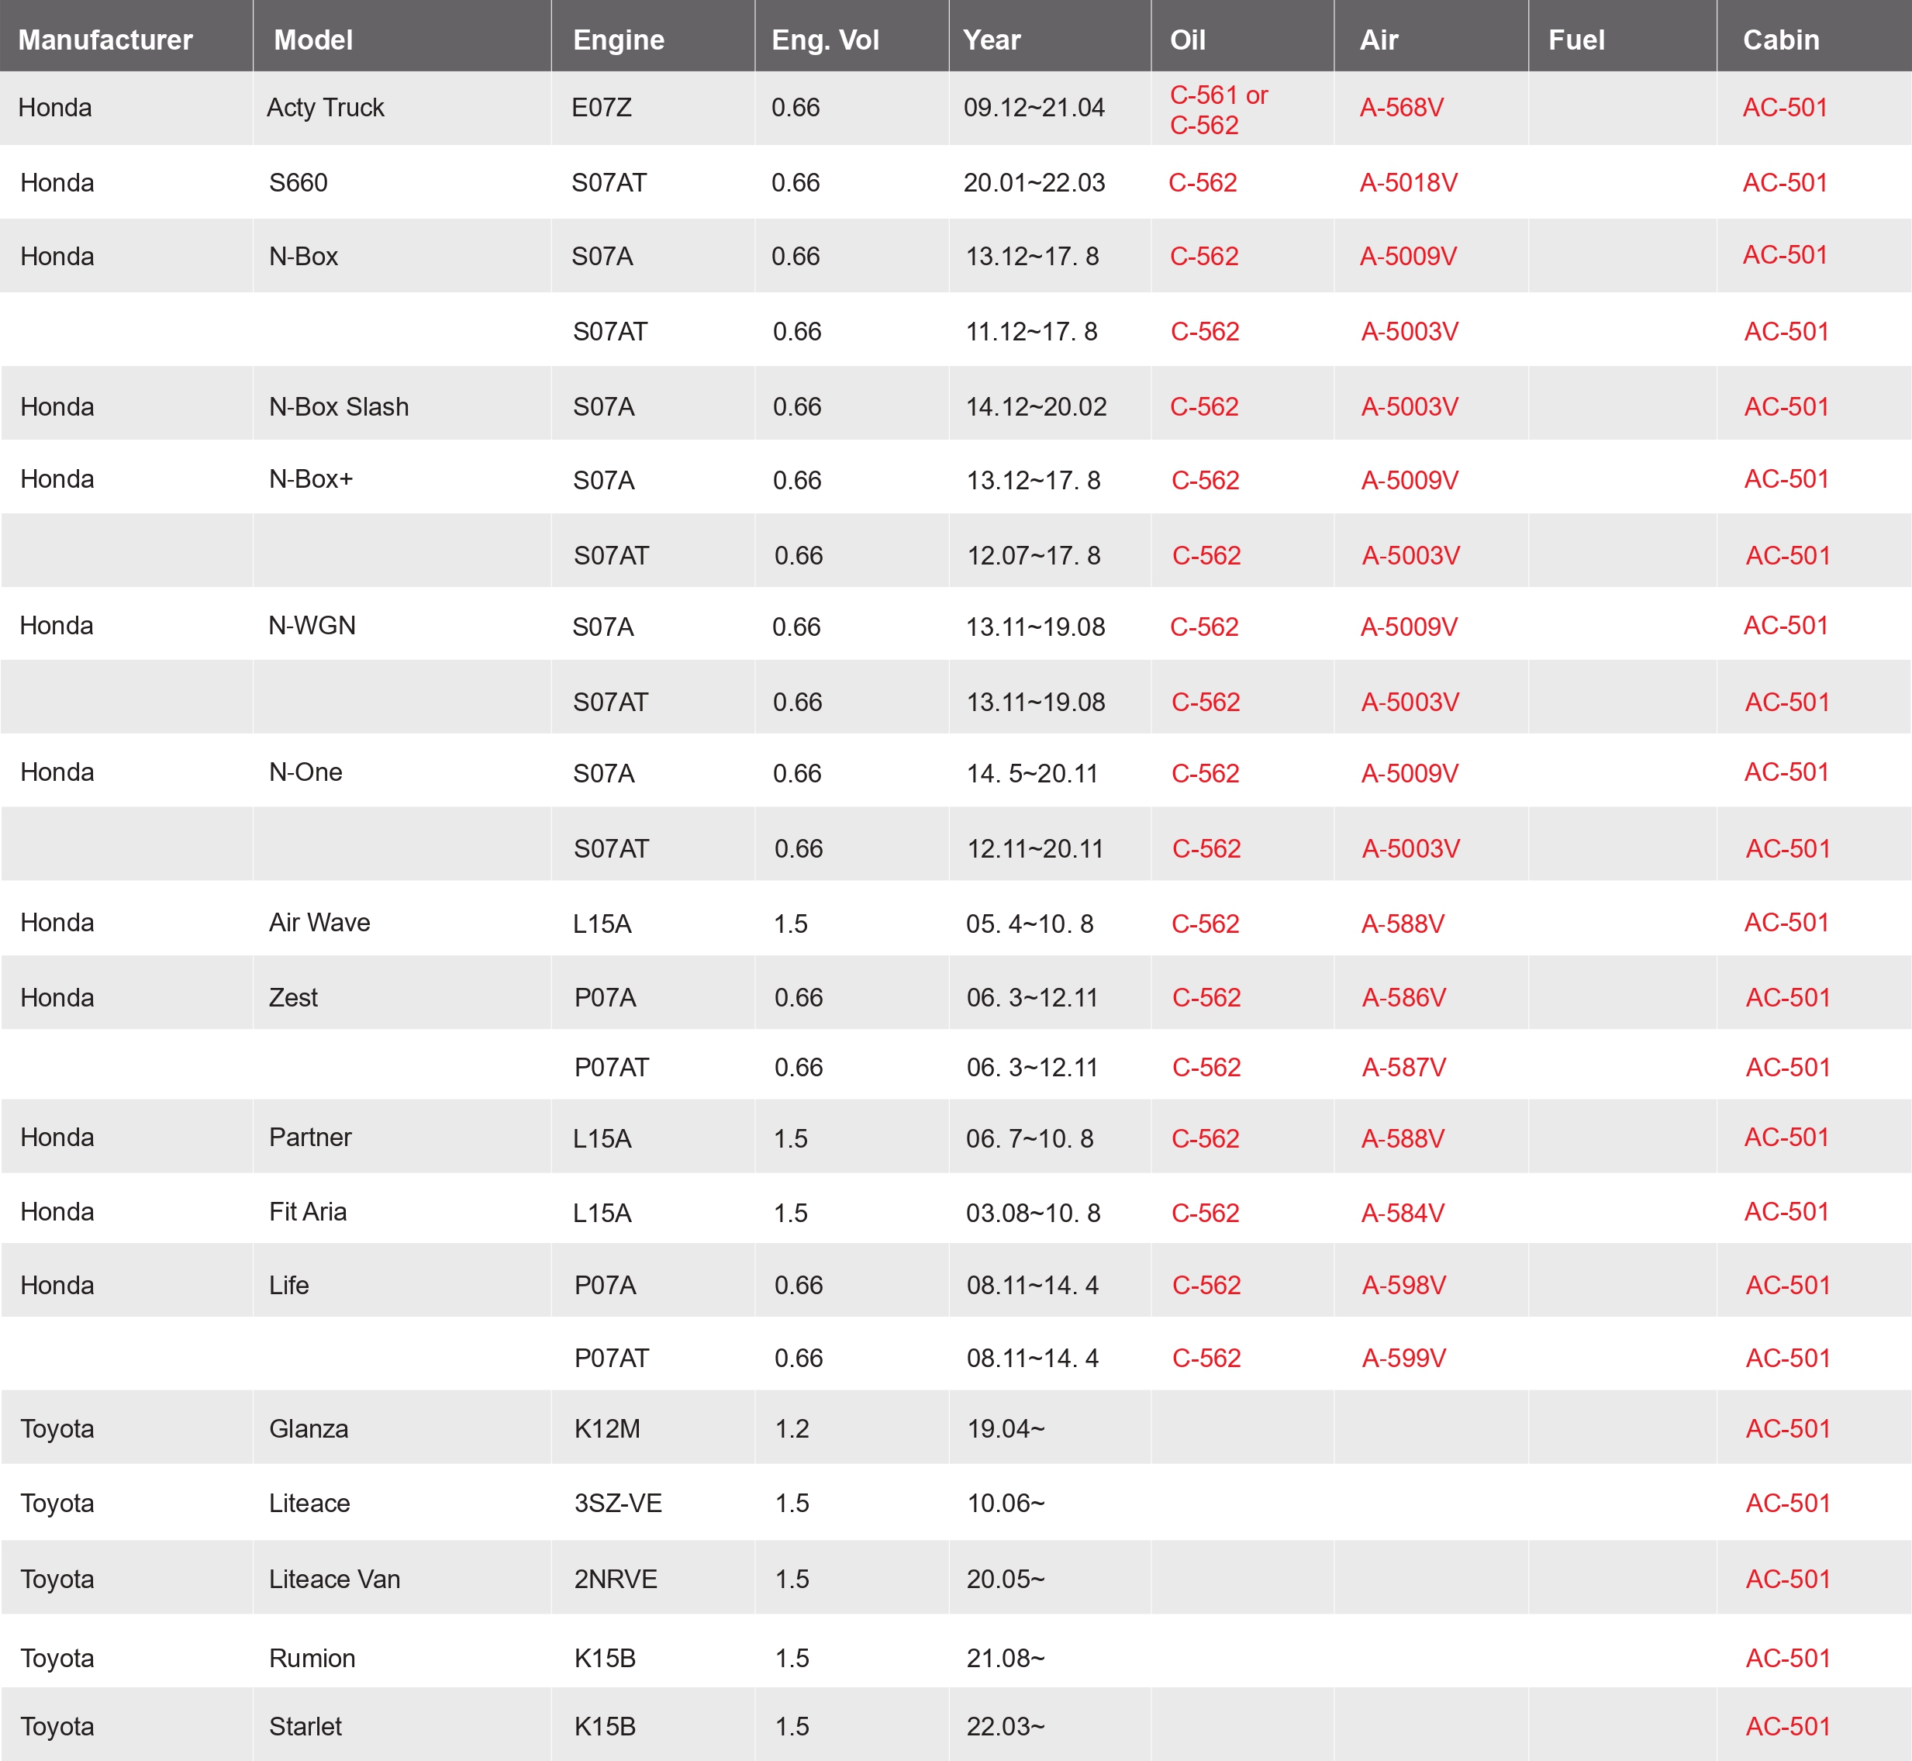Open air filter A-588V in Partner row
The width and height of the screenshot is (1912, 1761).
pos(1403,1139)
